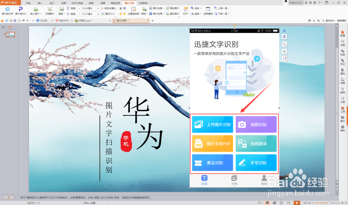
Task: Click the 切换 icon in right sidebar
Action: point(343,53)
